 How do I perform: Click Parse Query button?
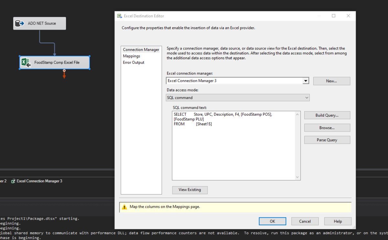327,140
